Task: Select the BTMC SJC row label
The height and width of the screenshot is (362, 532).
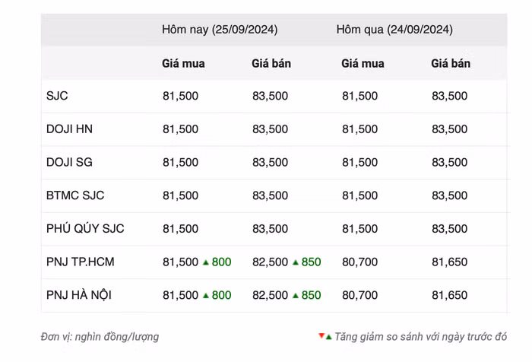Action: click(75, 195)
